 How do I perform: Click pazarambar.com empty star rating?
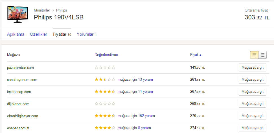pyautogui.click(x=105, y=67)
